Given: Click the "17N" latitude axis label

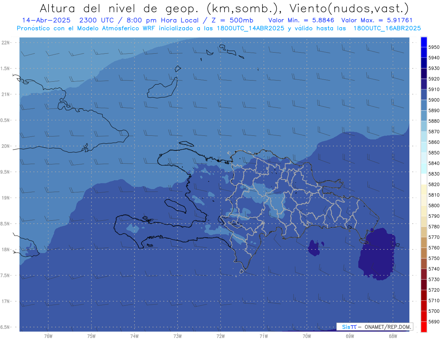Looking at the screenshot, I should coord(6,301).
